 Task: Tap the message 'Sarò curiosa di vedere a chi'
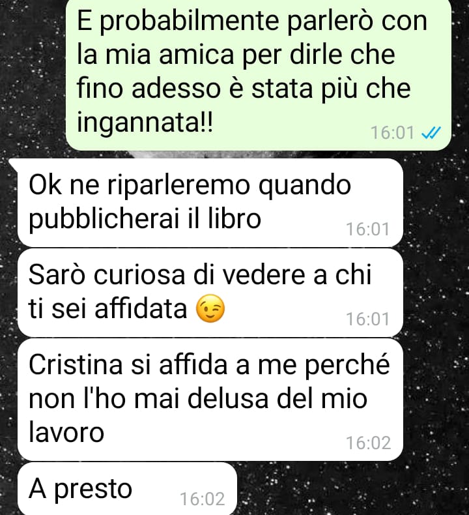210,293
